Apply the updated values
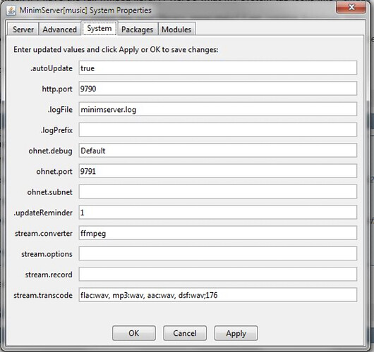This screenshot has height=352, width=374. pos(236,333)
